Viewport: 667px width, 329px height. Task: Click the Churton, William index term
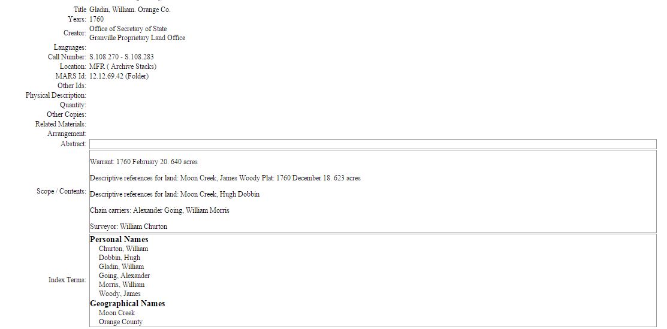click(123, 249)
